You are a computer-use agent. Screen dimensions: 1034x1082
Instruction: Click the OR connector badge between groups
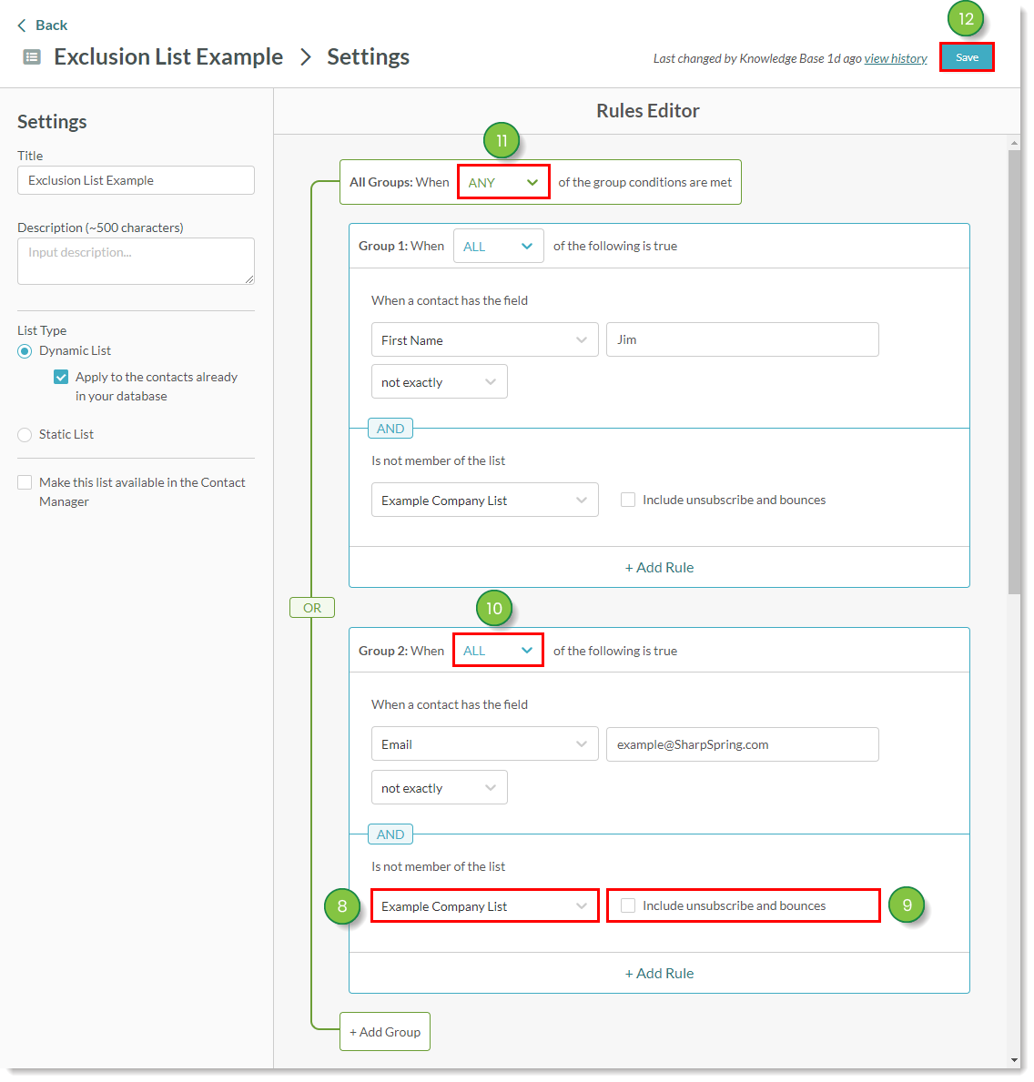click(312, 608)
